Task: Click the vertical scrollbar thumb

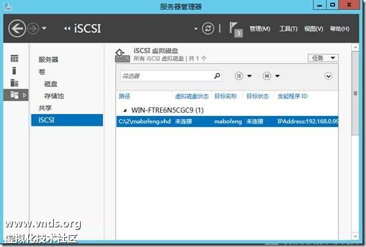Action: coord(356,93)
